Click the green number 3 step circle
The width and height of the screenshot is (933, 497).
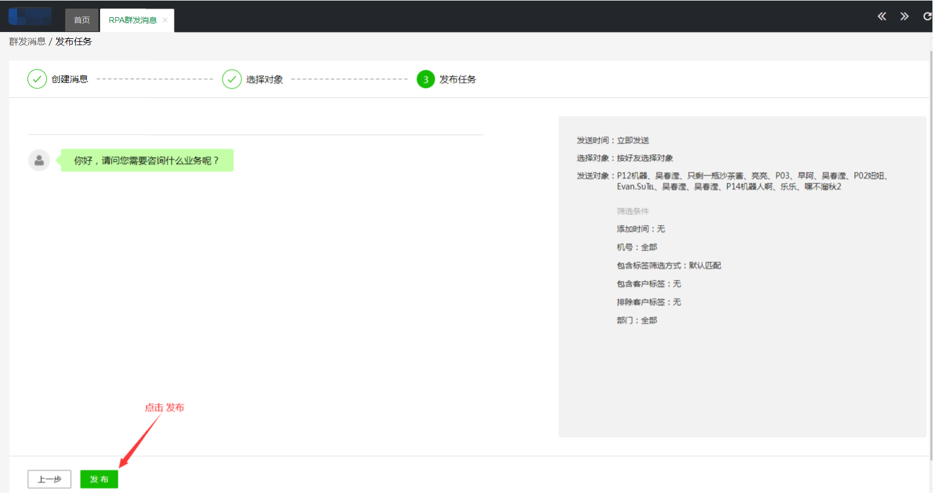426,79
